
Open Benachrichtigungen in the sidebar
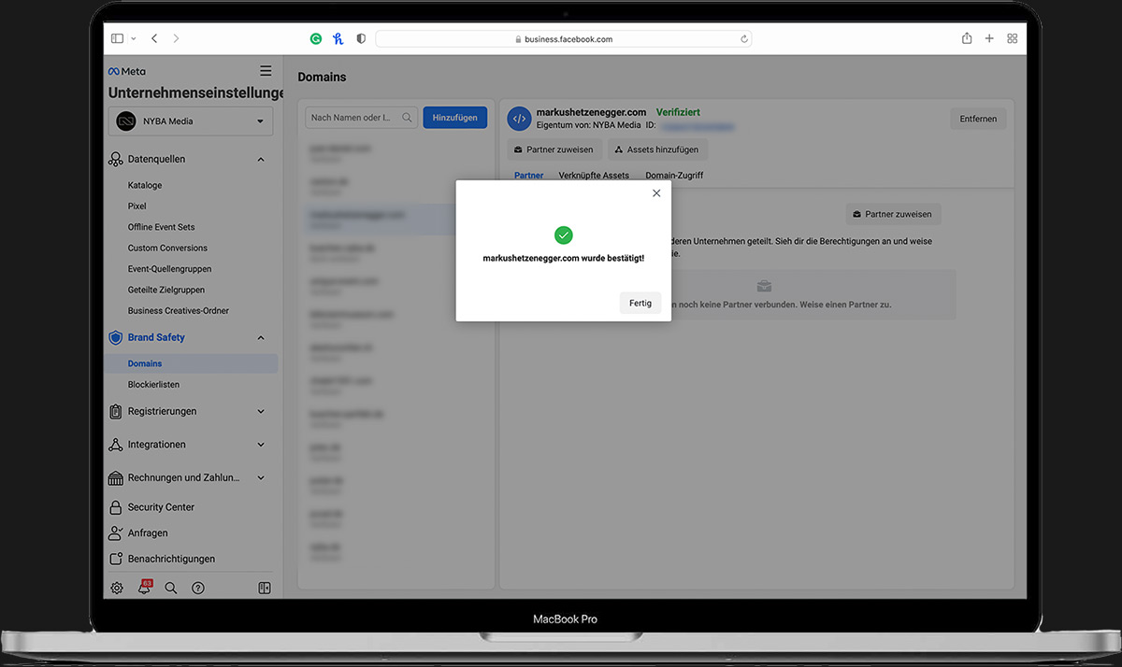(x=171, y=559)
